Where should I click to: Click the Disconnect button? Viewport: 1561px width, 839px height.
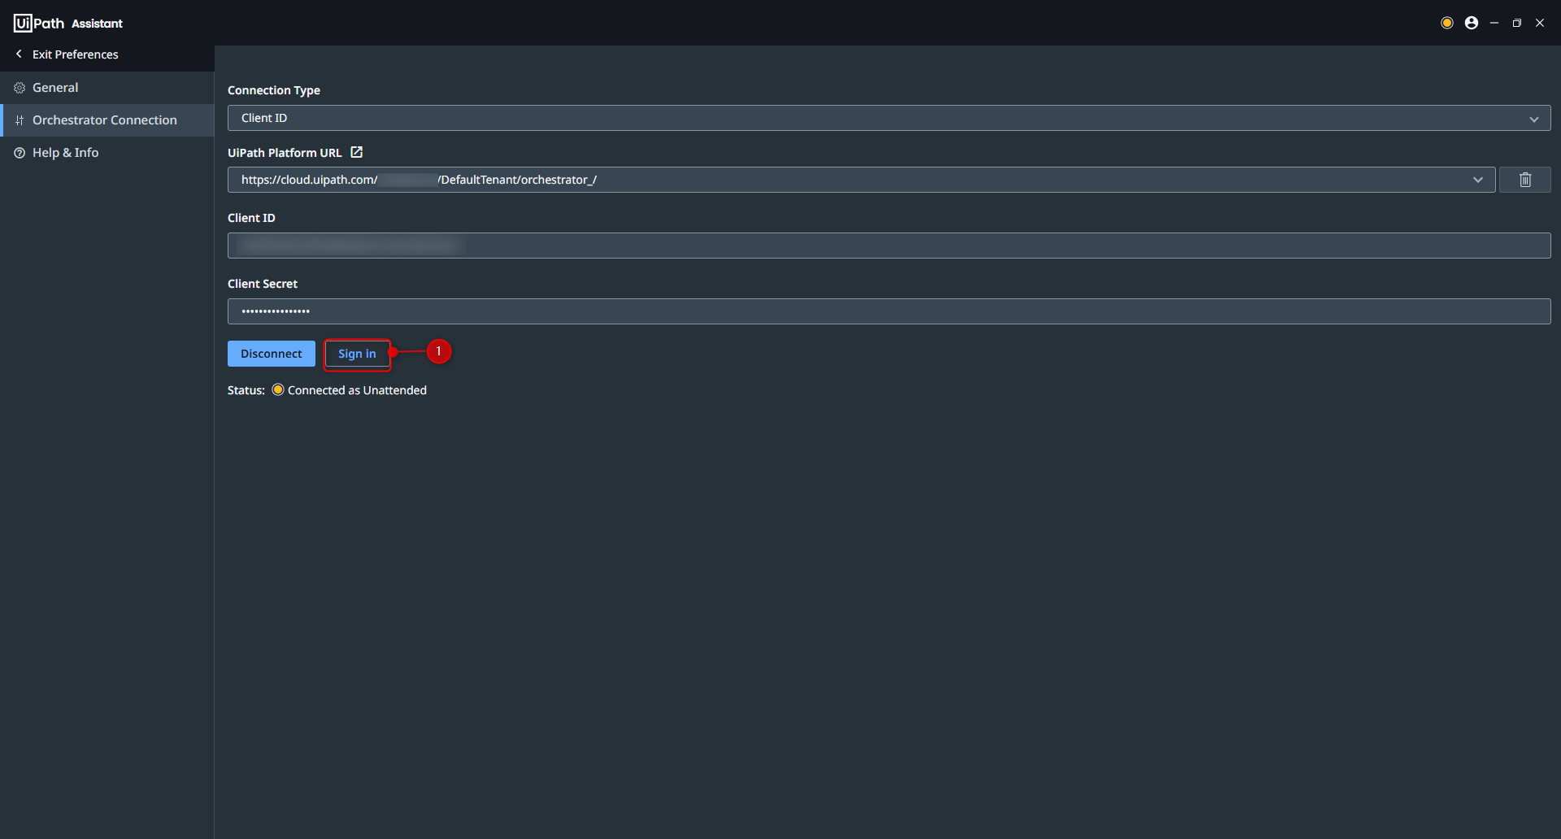(272, 354)
